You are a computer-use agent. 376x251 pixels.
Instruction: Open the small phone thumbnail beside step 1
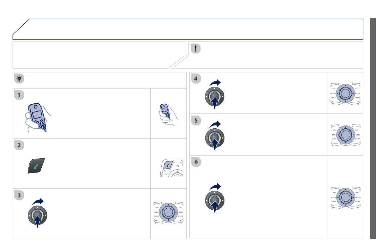(x=168, y=113)
